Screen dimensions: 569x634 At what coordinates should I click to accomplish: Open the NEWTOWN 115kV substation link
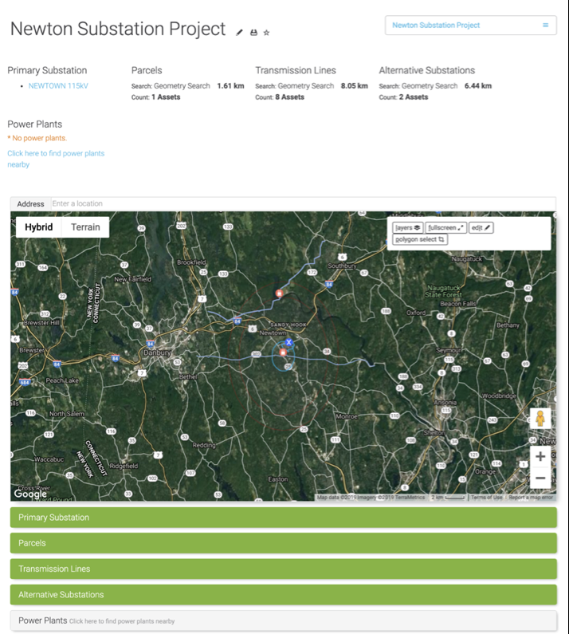pyautogui.click(x=58, y=85)
